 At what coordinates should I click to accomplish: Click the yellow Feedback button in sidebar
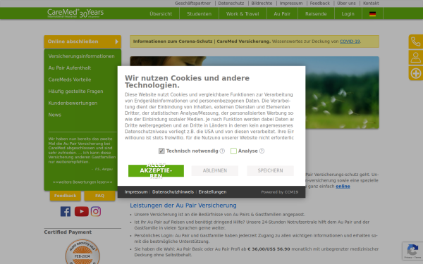coord(66,196)
